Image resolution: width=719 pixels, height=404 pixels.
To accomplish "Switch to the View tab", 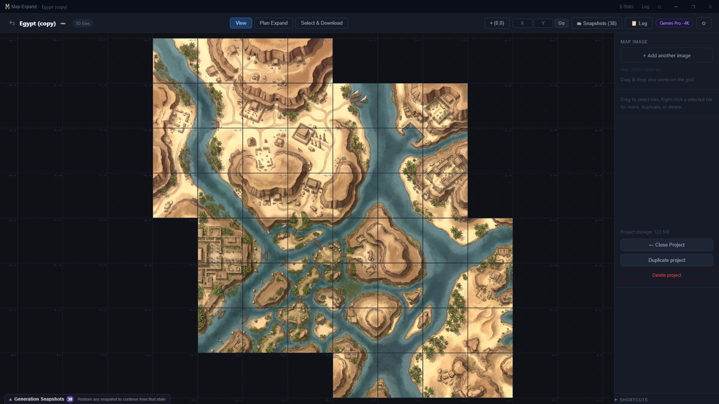I will (x=241, y=23).
